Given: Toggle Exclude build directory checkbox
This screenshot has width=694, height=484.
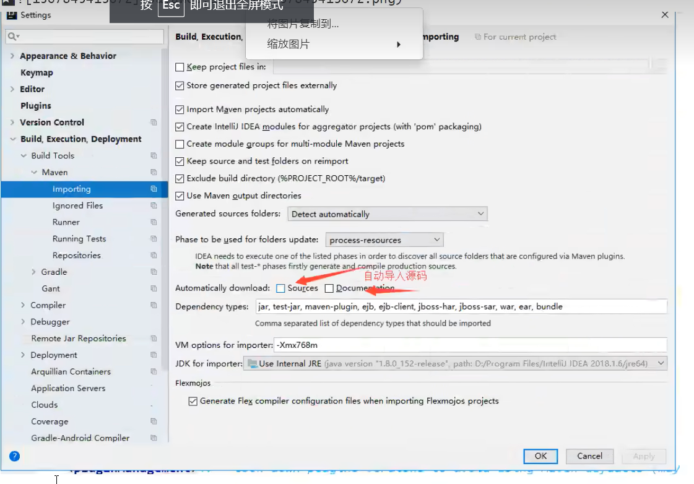Looking at the screenshot, I should (180, 179).
